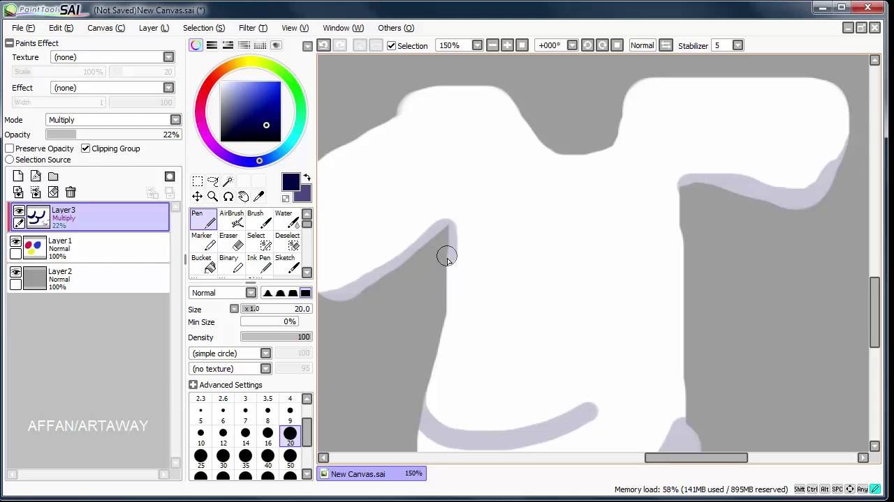Select the Water brush tool
Screen dimensions: 894x502
pos(287,219)
